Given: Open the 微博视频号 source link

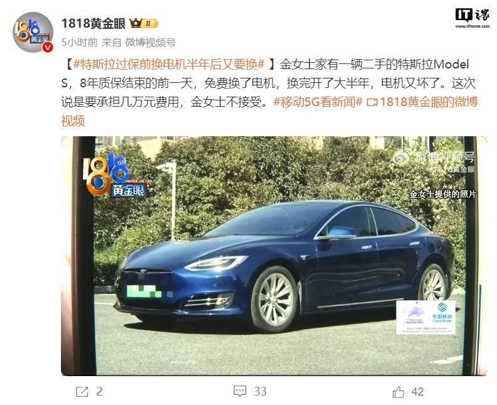Looking at the screenshot, I should click(x=151, y=43).
